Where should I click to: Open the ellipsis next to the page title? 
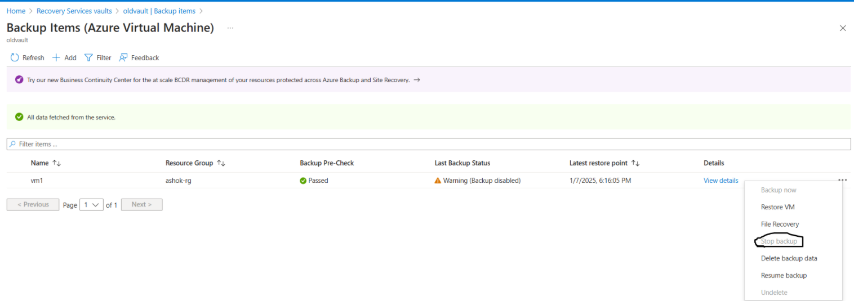[x=230, y=28]
